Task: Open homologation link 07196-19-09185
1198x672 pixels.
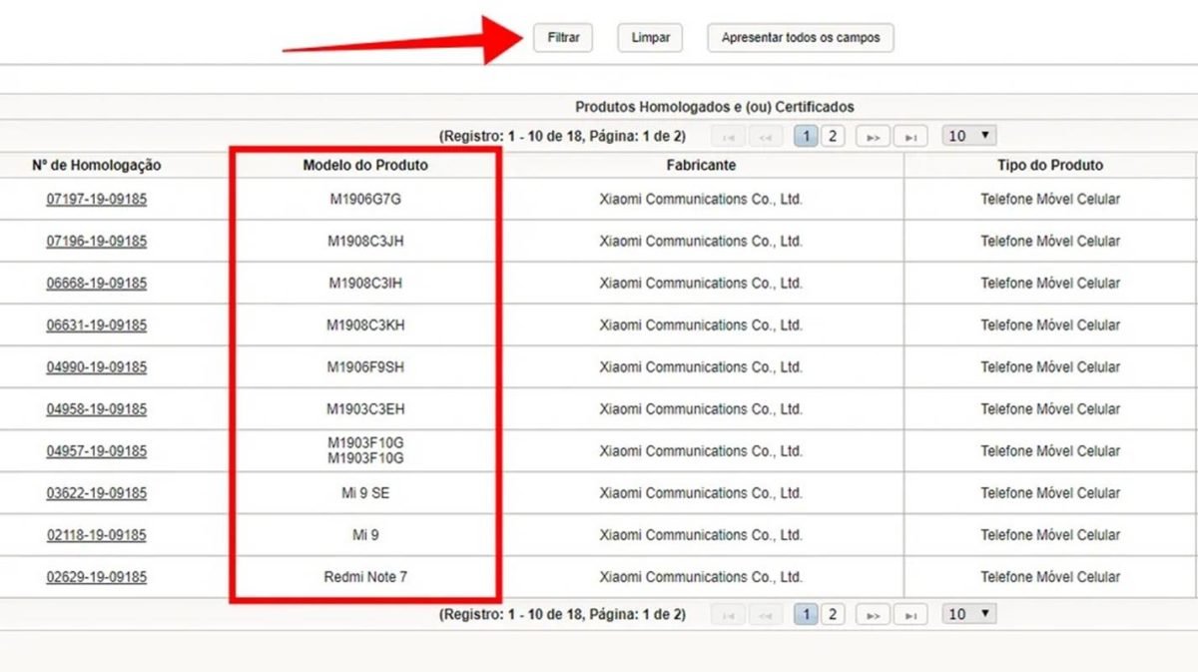Action: click(x=97, y=241)
